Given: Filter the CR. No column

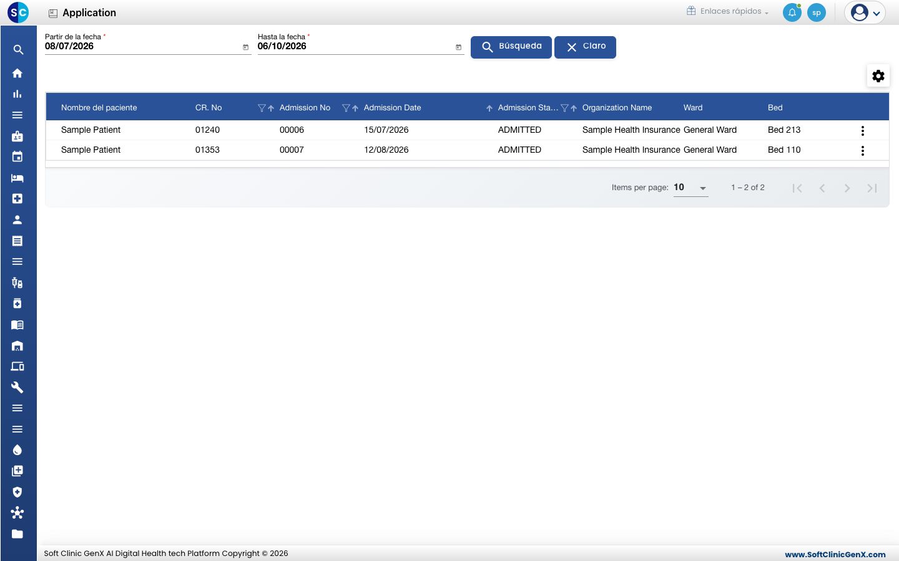Looking at the screenshot, I should (262, 108).
